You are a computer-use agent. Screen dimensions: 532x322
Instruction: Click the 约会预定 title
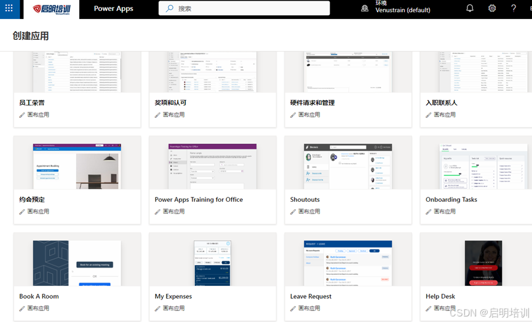[x=32, y=199]
